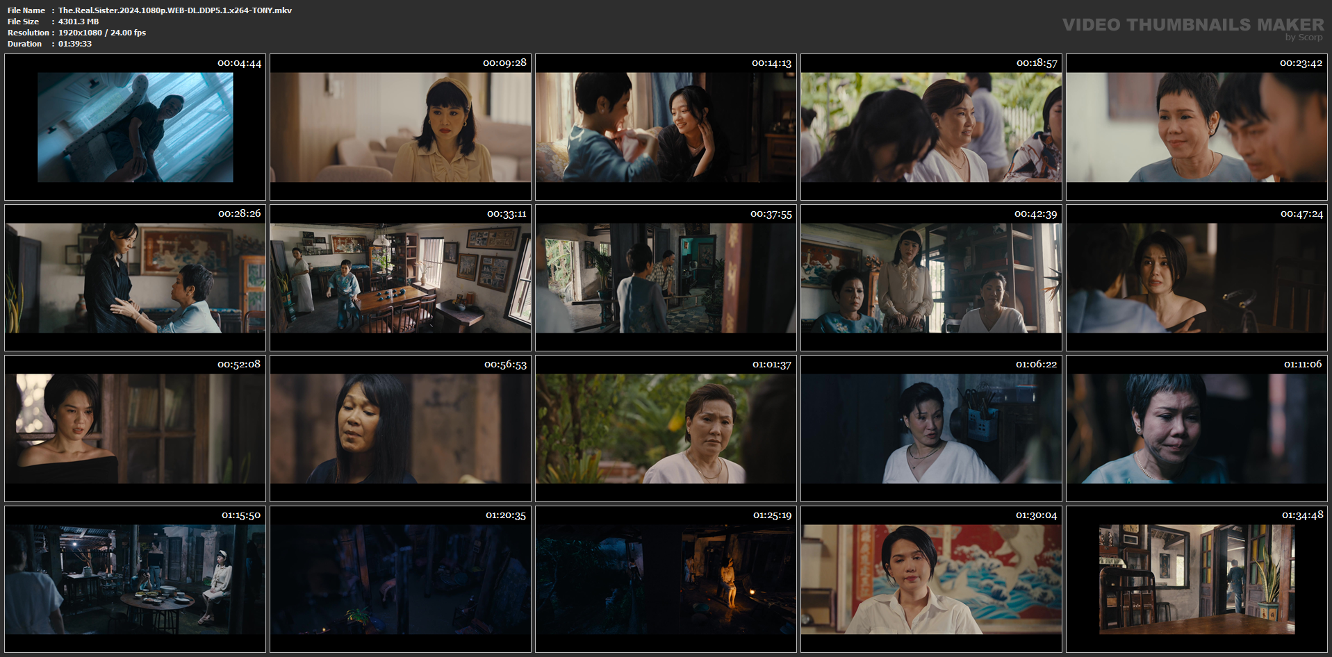Click the 00:47:24 timestamp text
The image size is (1332, 657).
tap(1302, 214)
